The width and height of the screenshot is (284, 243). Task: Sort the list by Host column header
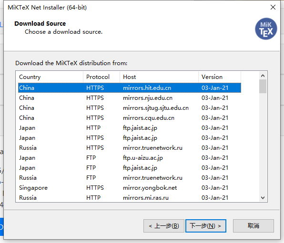(159, 77)
